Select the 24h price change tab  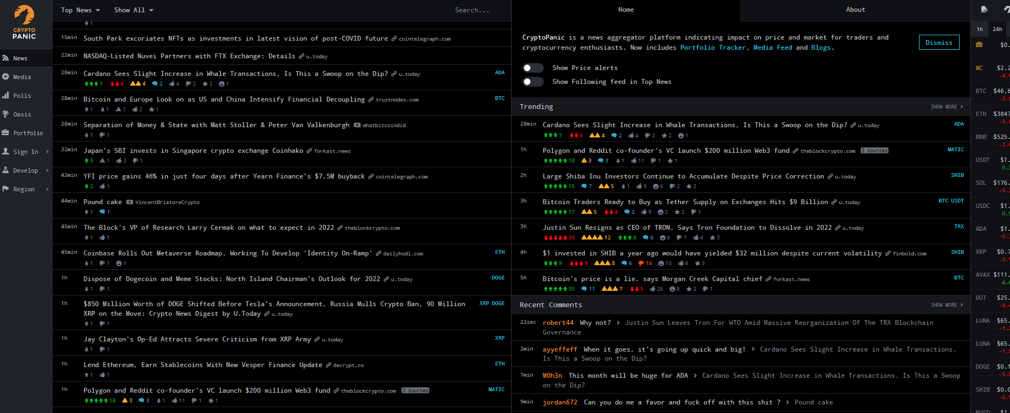tap(997, 29)
